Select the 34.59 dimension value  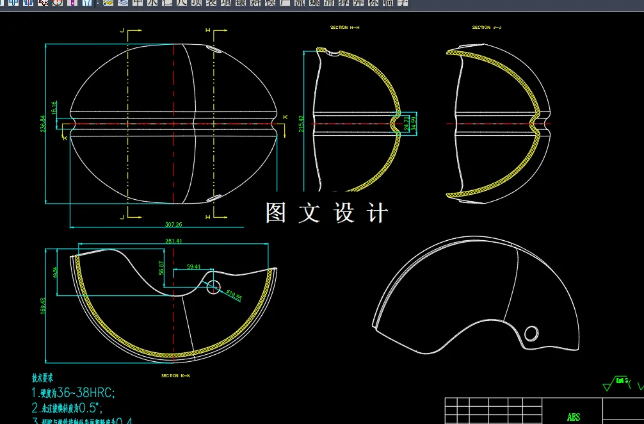(414, 124)
